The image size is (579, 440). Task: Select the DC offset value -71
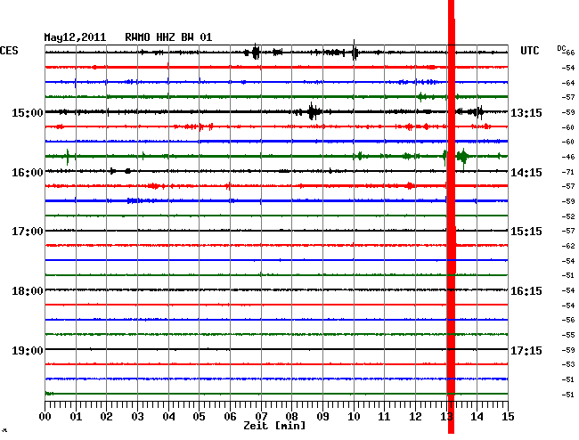coord(568,172)
